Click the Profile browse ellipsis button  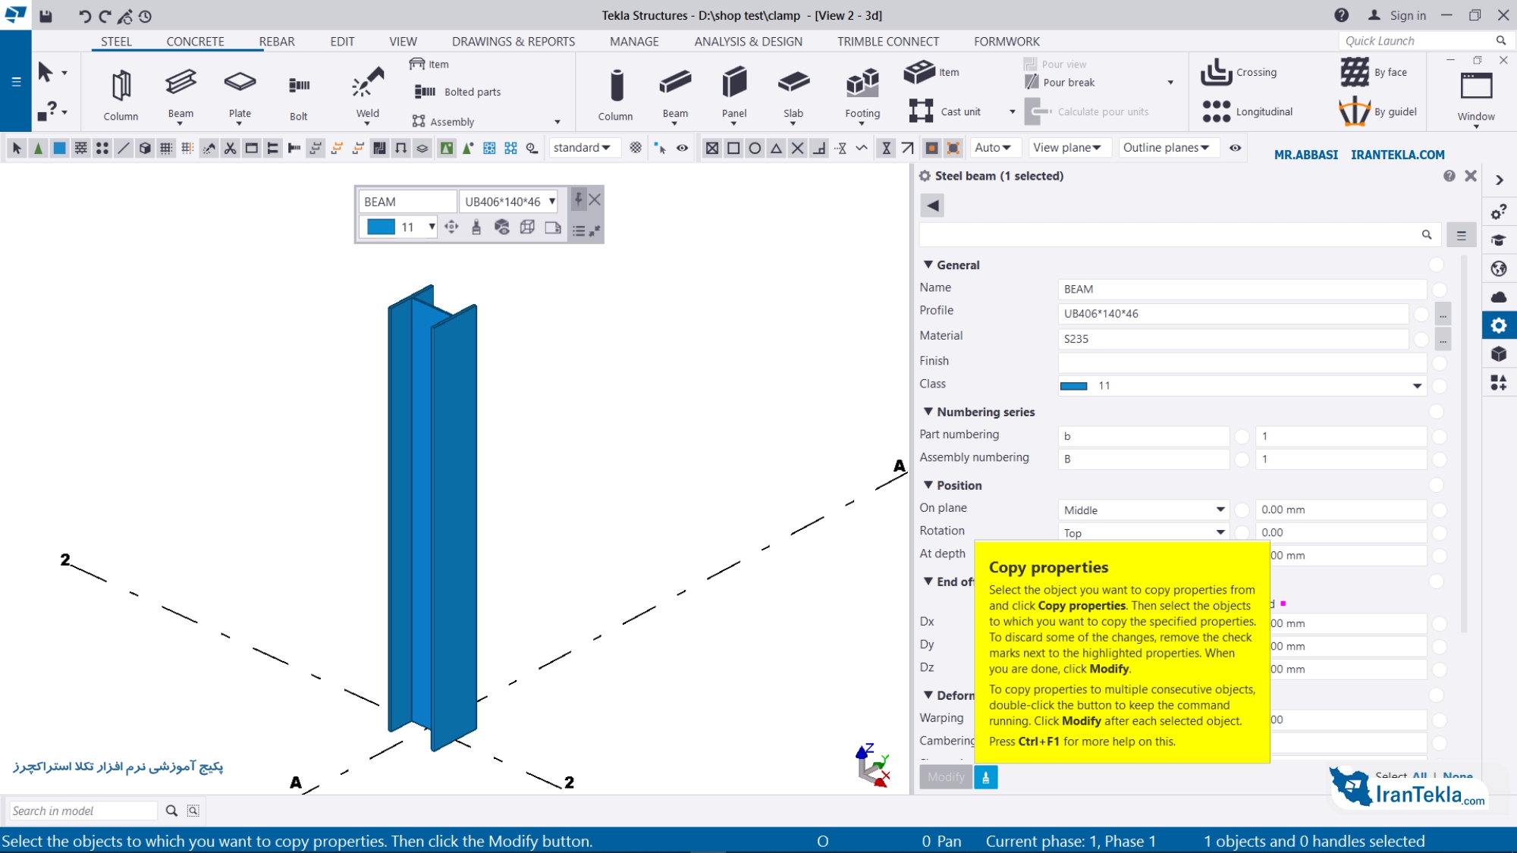coord(1443,314)
